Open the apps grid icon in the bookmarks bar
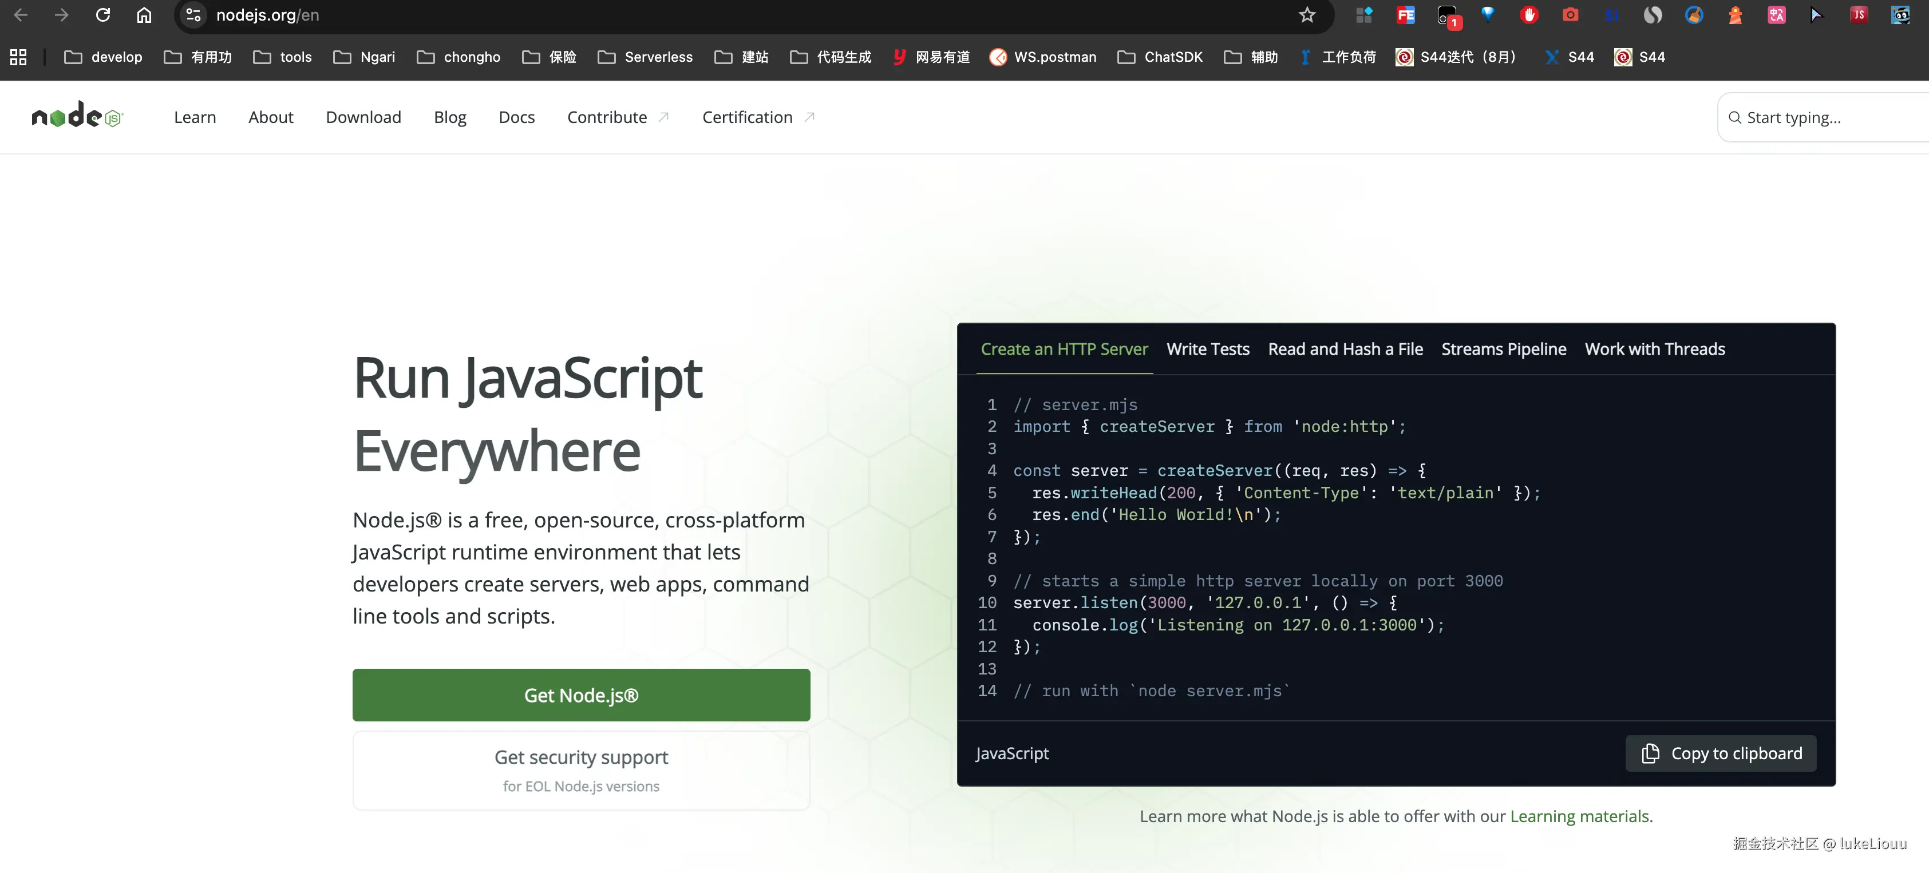The image size is (1929, 873). tap(18, 57)
